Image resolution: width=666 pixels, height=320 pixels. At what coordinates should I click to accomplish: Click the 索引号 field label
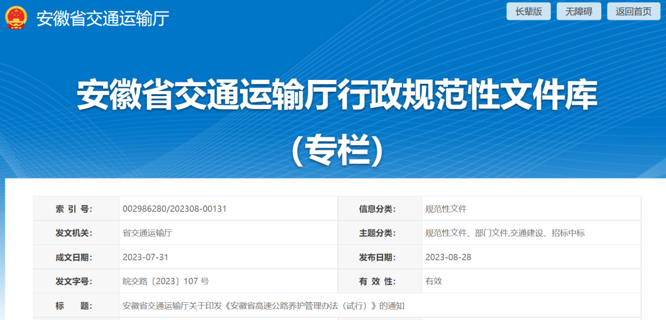coord(73,209)
